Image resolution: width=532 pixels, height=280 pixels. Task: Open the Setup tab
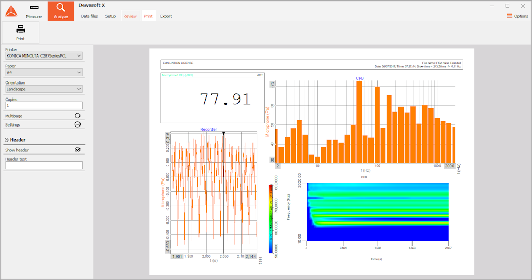[x=110, y=16]
